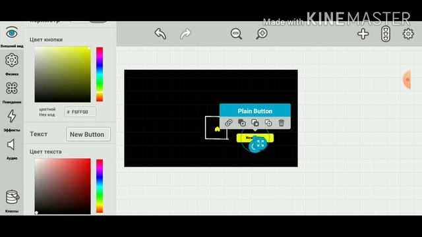This screenshot has width=422, height=237.
Task: Select the white outlined square object
Action: (216, 128)
